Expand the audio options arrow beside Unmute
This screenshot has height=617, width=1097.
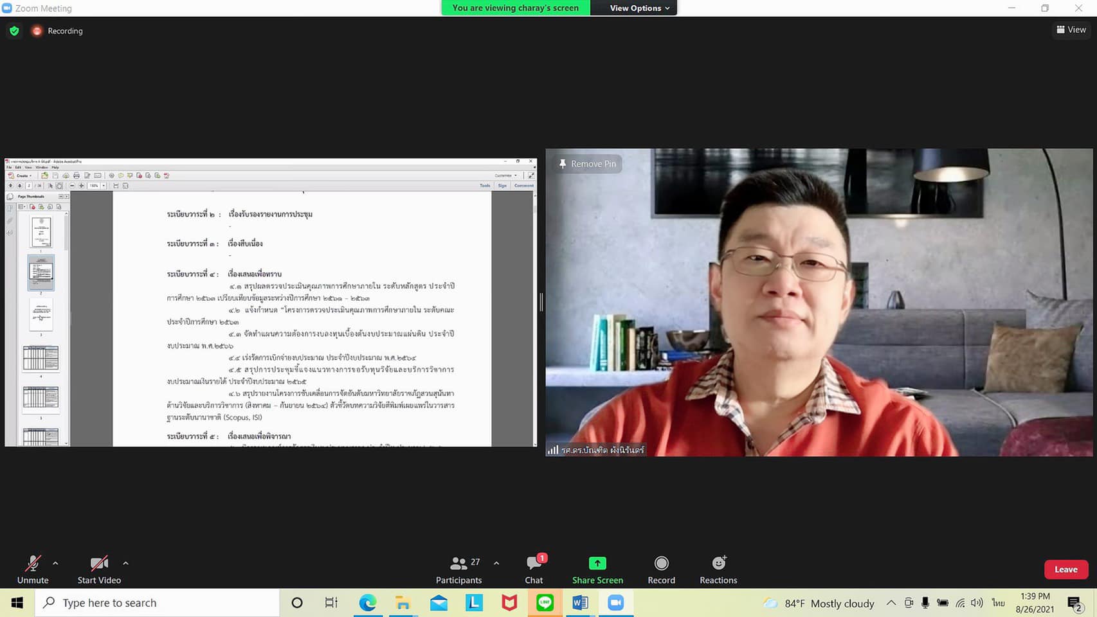tap(55, 563)
